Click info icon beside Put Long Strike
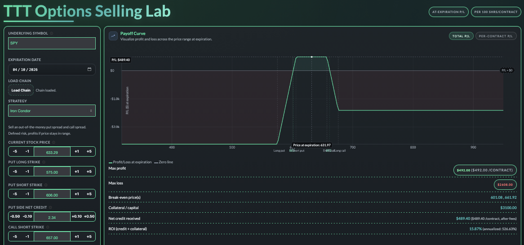 [x=44, y=162]
